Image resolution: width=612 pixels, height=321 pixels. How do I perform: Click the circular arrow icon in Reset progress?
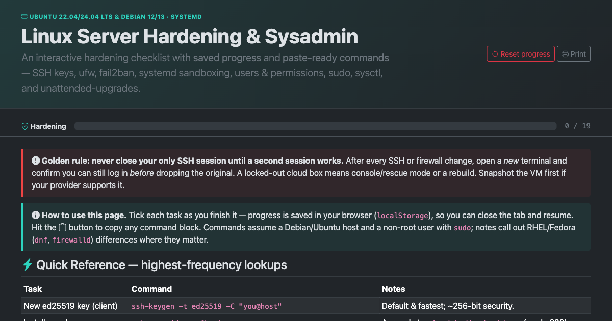495,54
